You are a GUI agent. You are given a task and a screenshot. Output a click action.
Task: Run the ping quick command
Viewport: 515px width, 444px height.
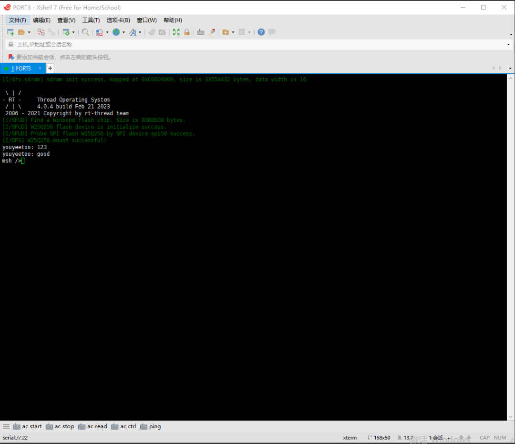tap(151, 426)
